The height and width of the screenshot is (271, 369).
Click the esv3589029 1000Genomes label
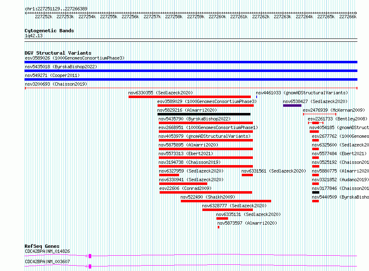pos(207,101)
